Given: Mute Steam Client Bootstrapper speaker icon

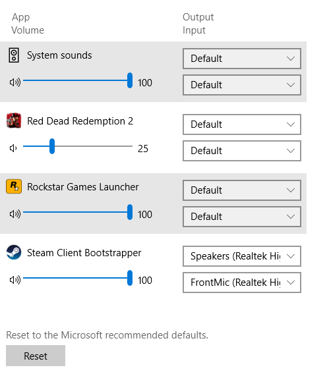Looking at the screenshot, I should coord(15,280).
